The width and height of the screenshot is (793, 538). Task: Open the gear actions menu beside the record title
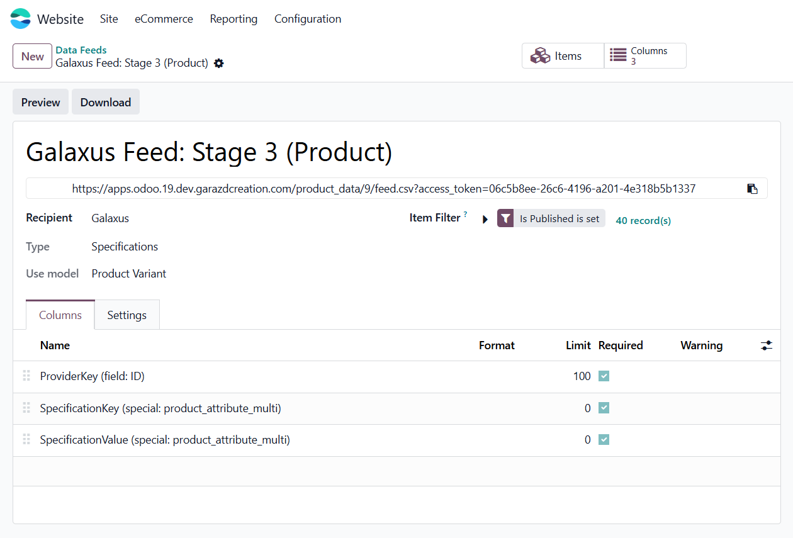pyautogui.click(x=219, y=63)
